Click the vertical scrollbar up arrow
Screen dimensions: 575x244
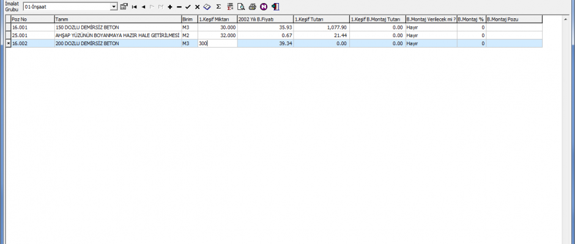[x=565, y=20]
